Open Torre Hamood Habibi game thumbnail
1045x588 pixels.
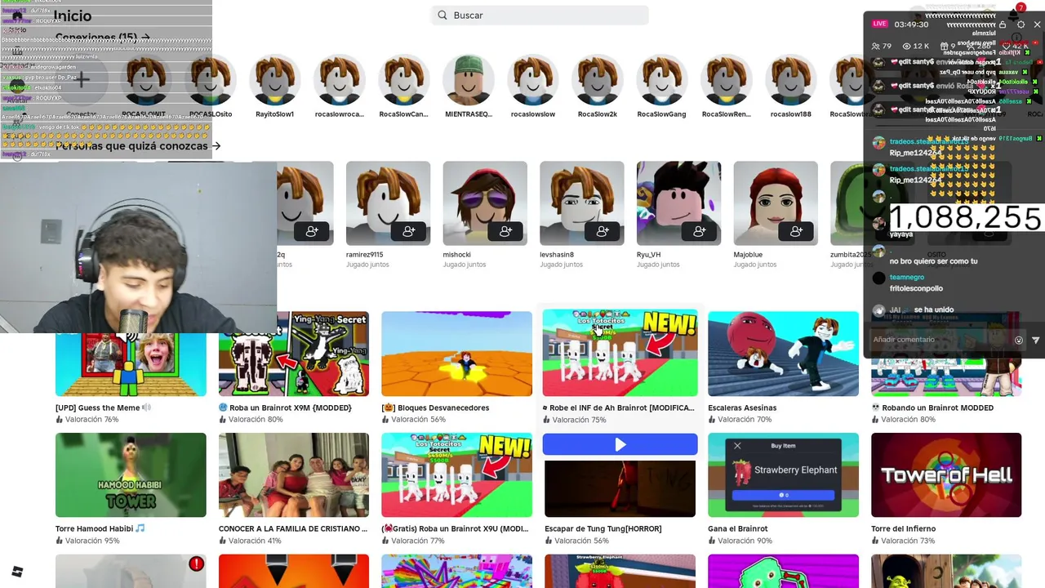point(131,474)
